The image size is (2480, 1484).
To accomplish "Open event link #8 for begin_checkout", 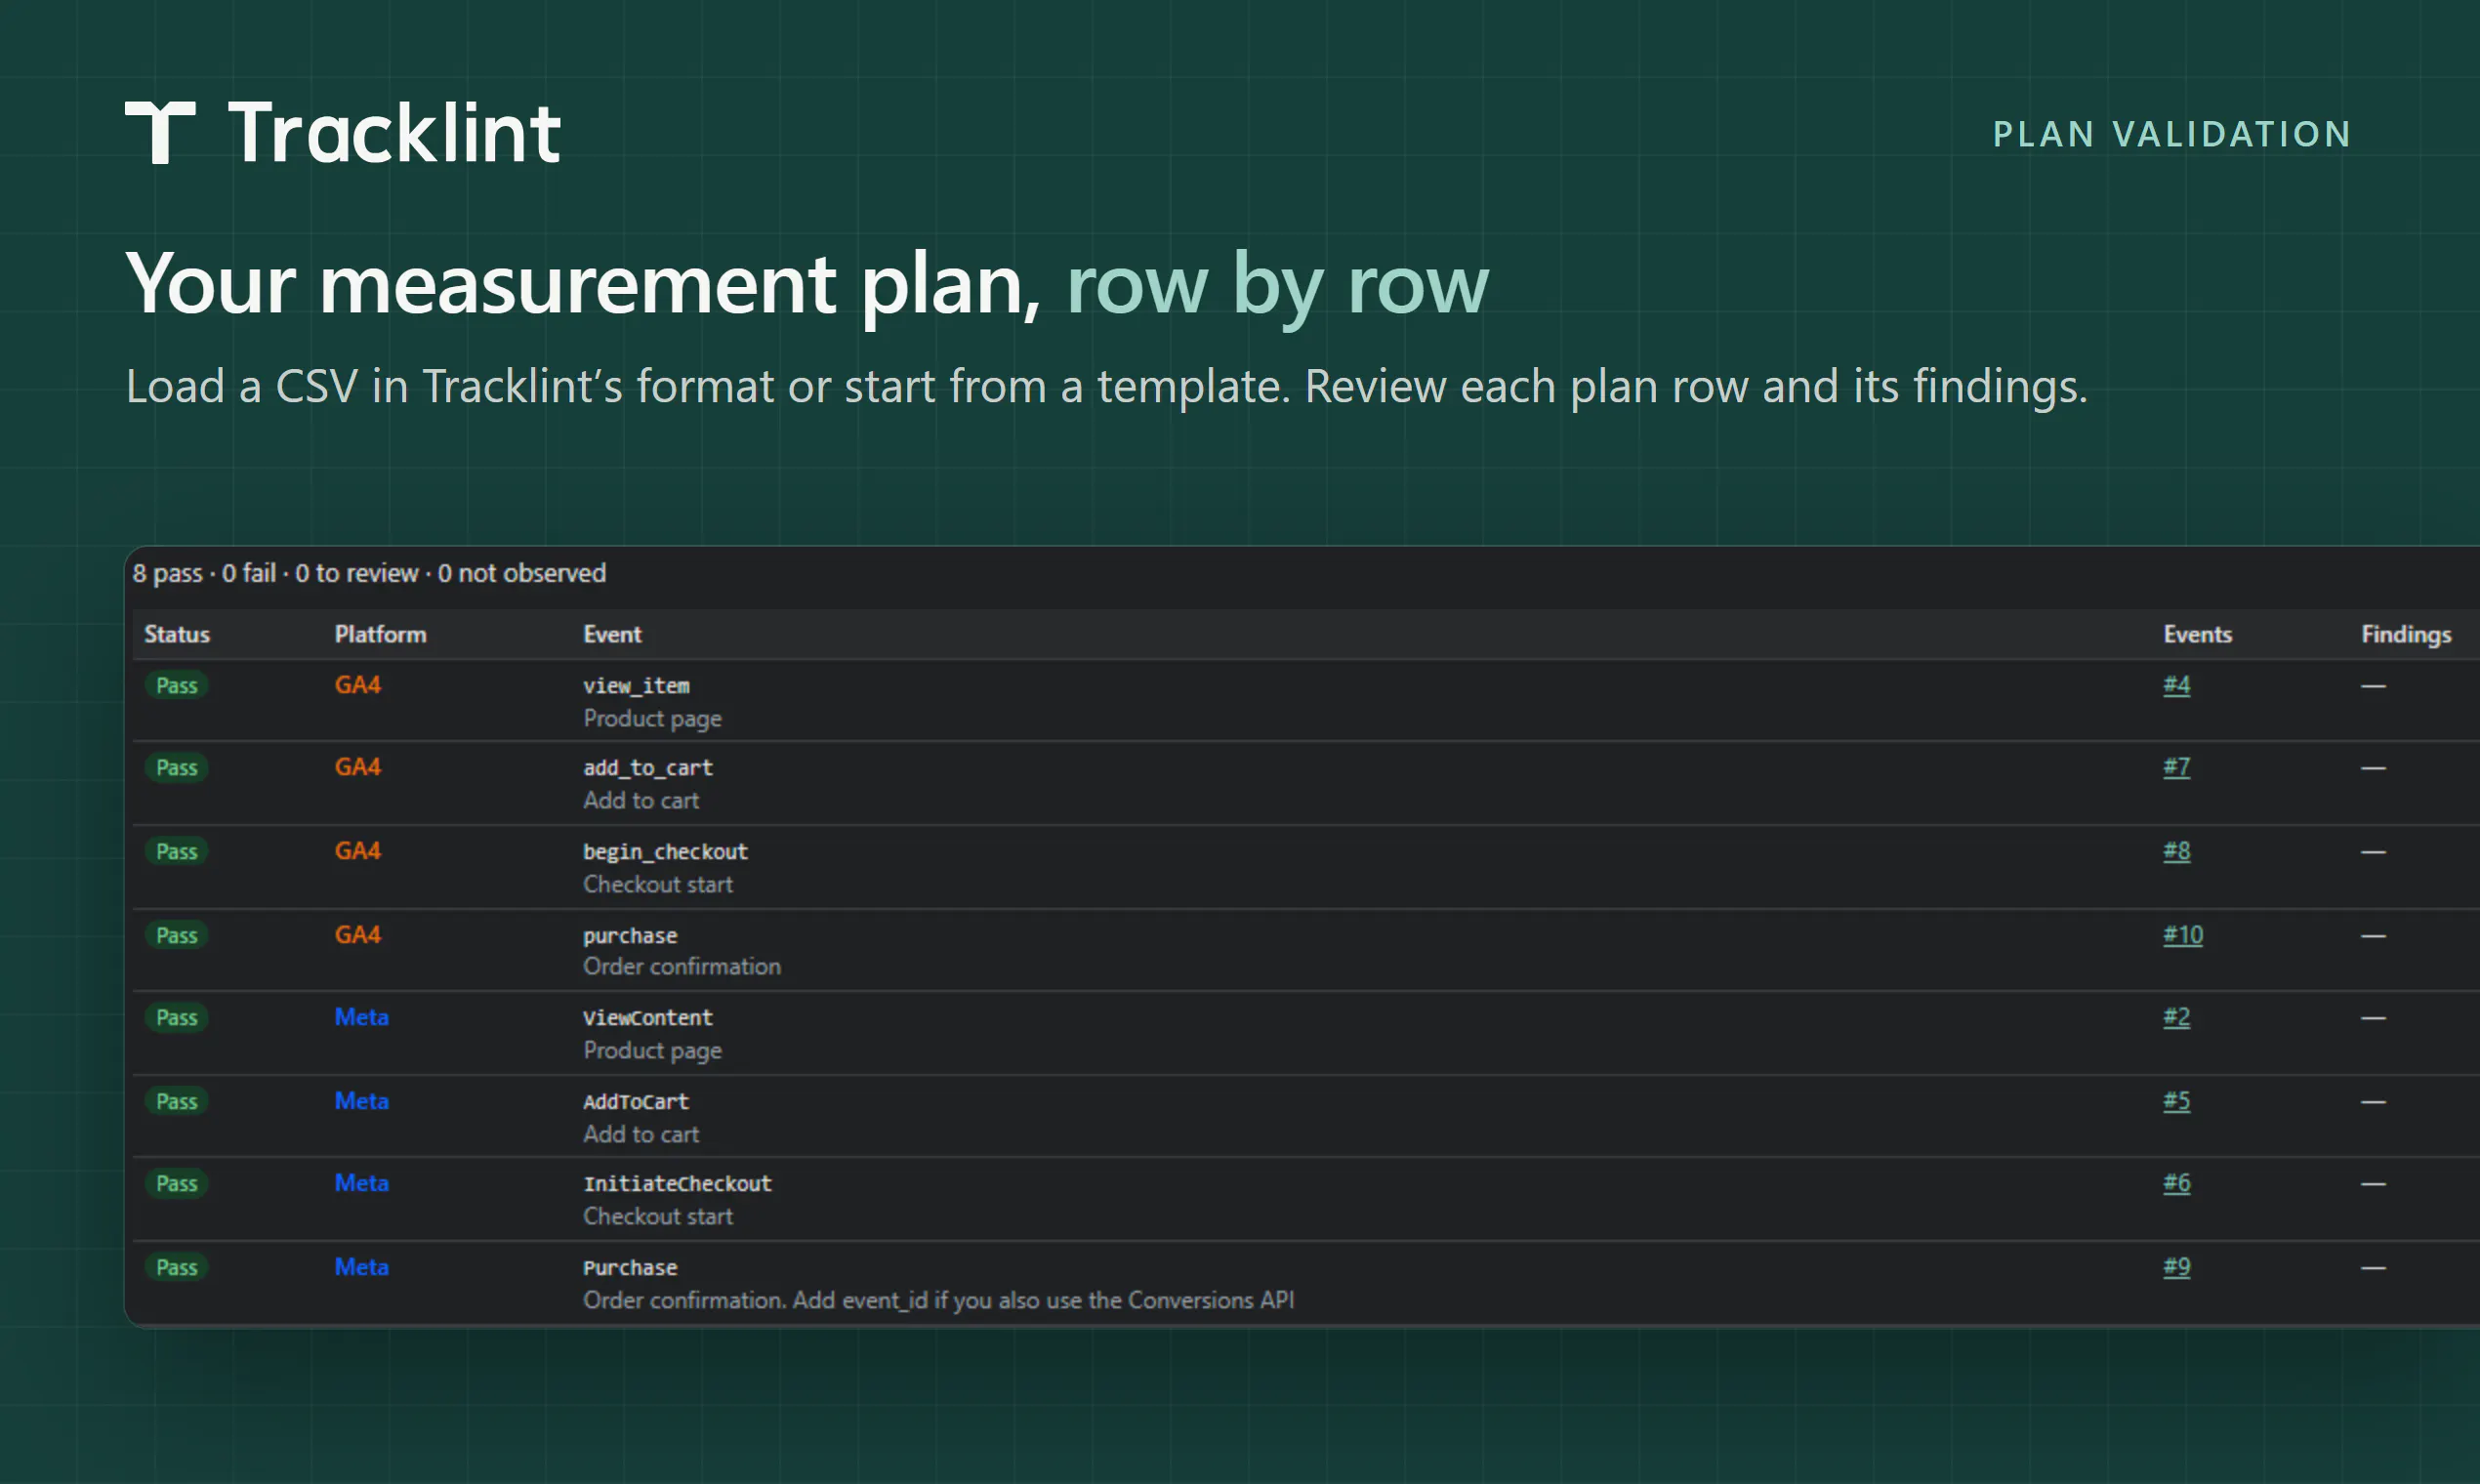I will pos(2176,851).
